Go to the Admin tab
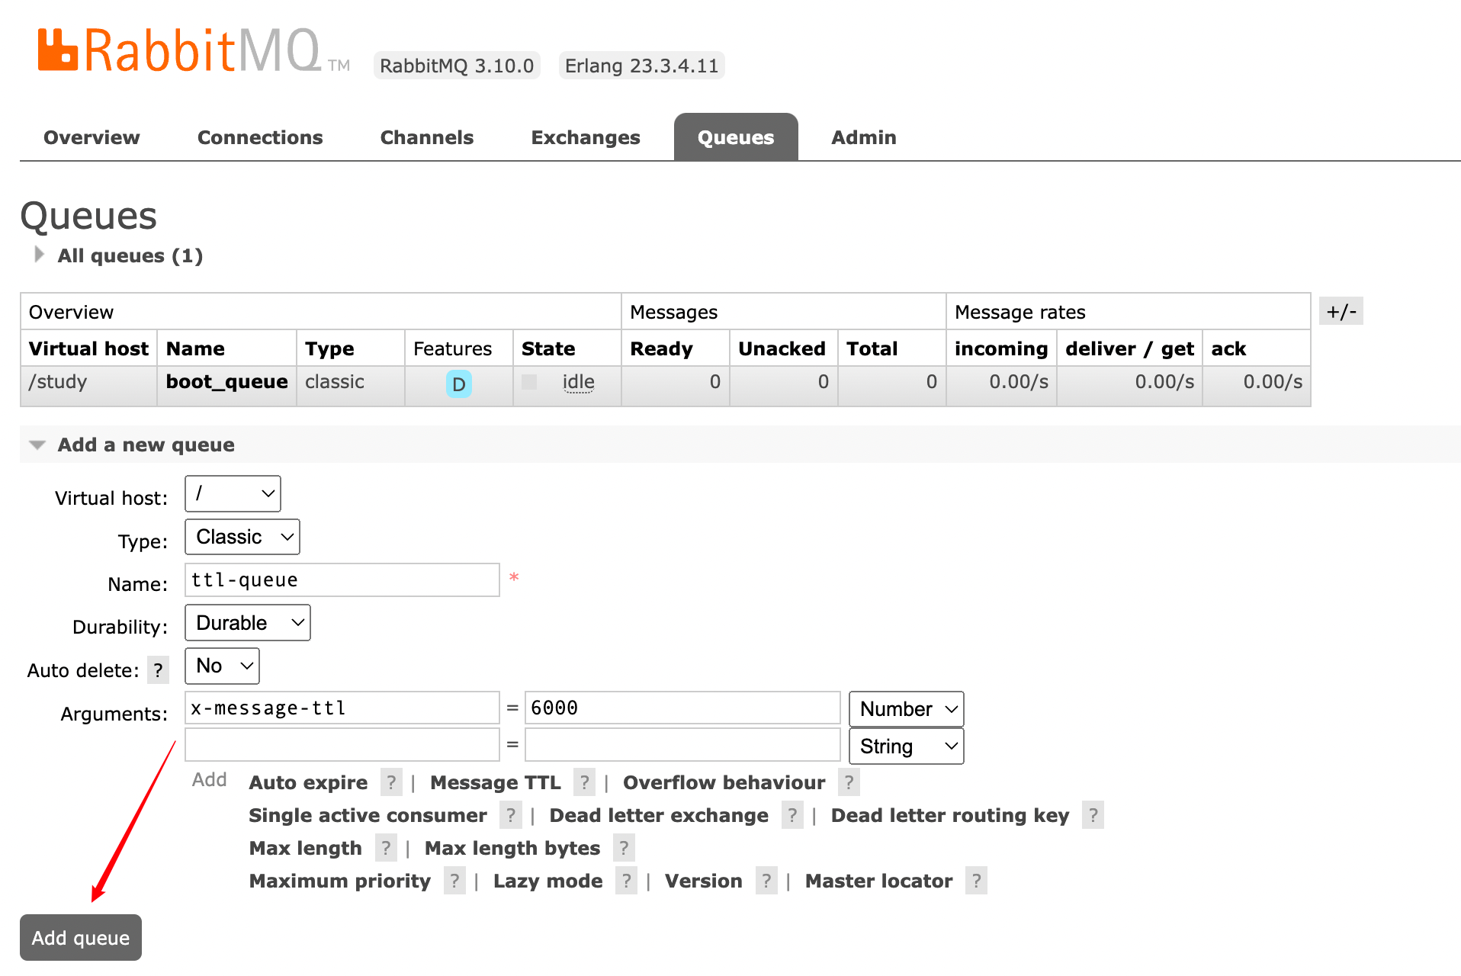This screenshot has height=976, width=1461. (x=863, y=137)
